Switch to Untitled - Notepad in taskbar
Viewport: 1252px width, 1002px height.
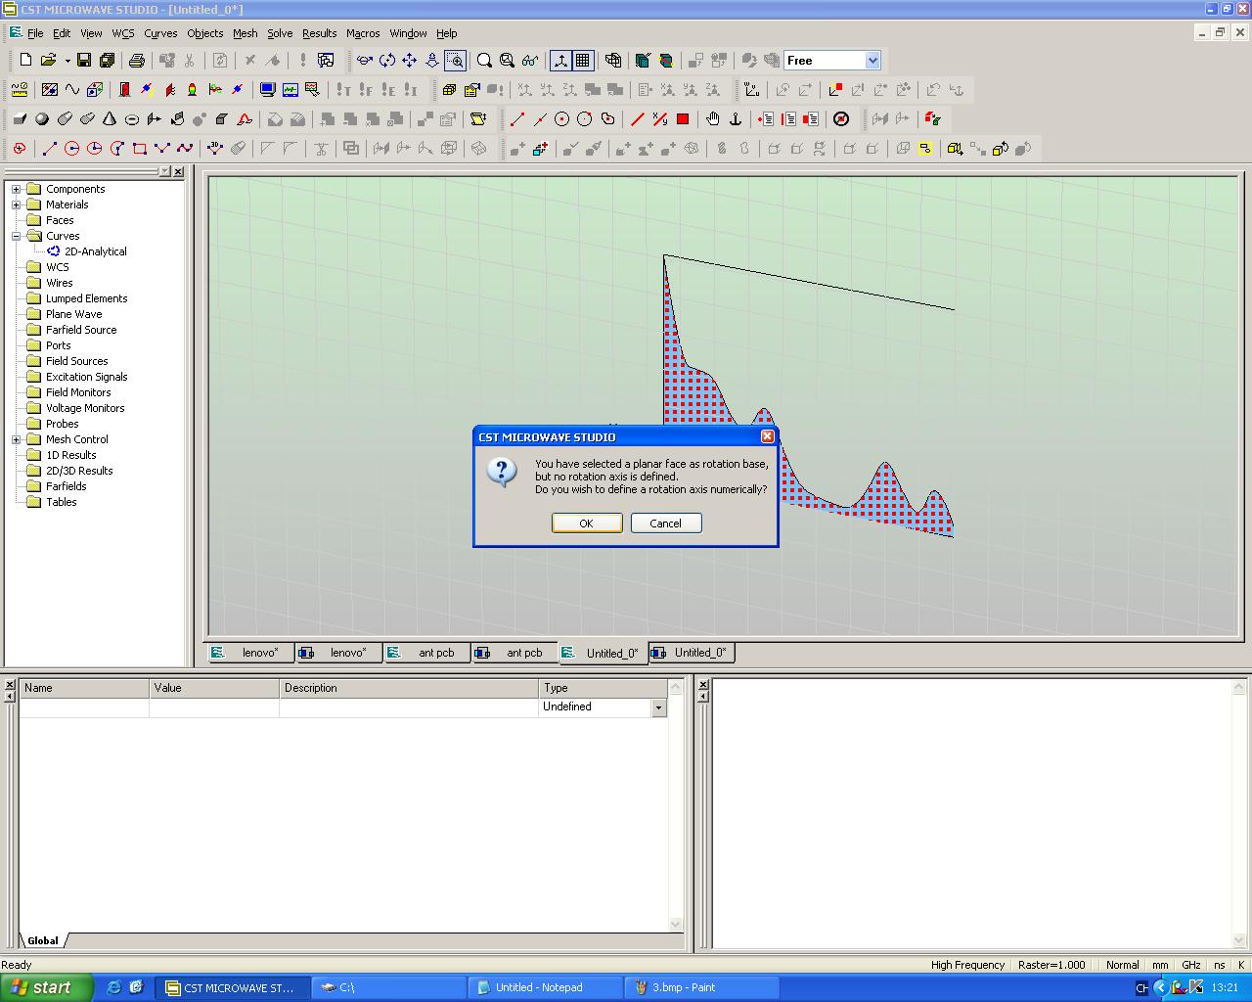pyautogui.click(x=545, y=987)
